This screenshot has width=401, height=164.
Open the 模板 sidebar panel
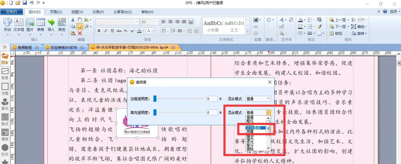[x=5, y=135]
